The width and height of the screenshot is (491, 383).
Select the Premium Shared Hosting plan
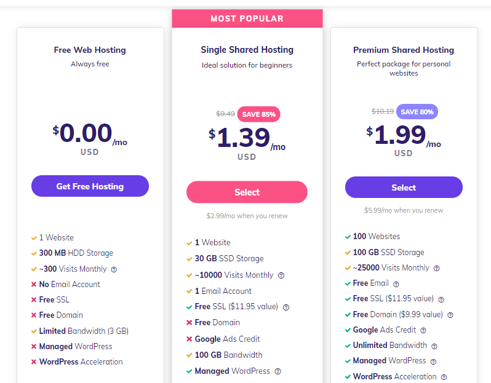(404, 187)
